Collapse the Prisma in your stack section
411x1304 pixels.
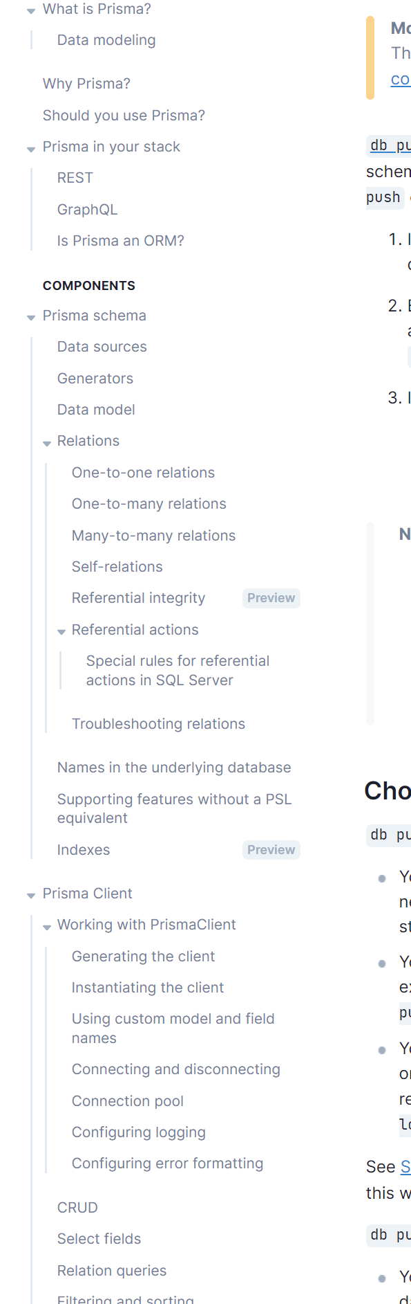coord(30,149)
